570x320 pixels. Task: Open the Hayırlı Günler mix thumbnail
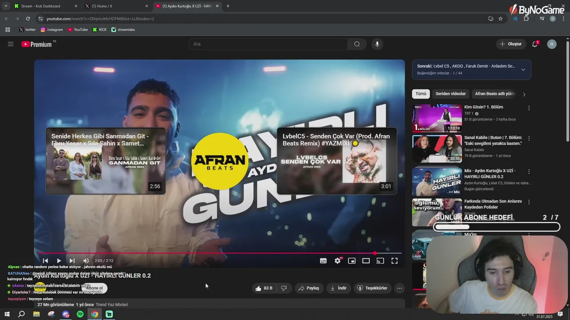pos(437,181)
